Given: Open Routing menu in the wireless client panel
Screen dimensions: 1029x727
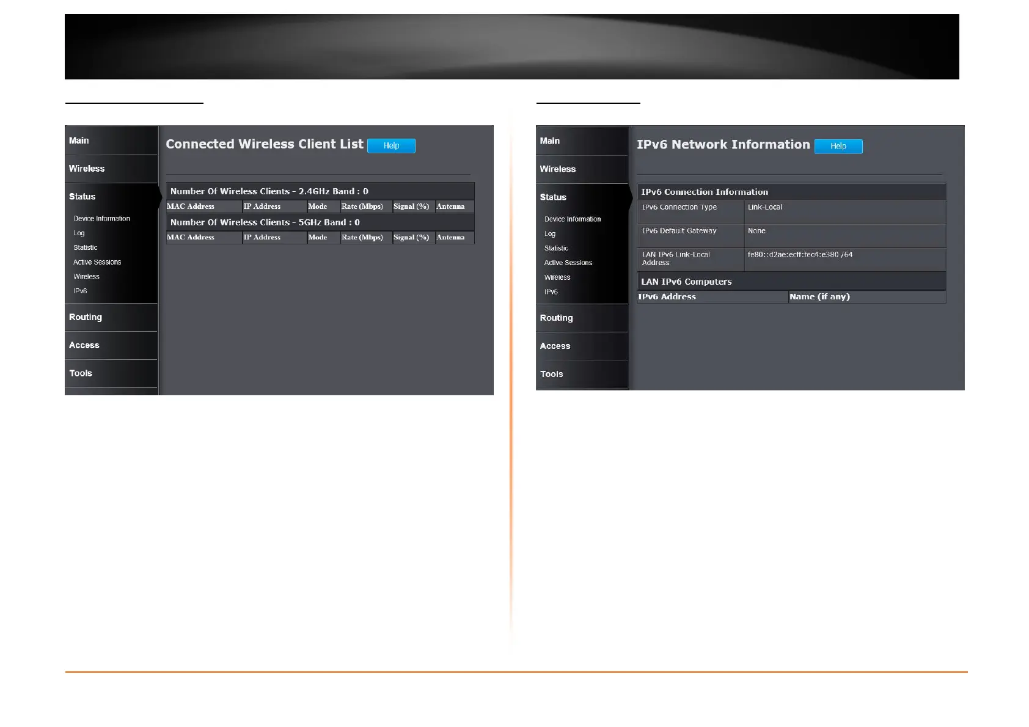Looking at the screenshot, I should 111,317.
